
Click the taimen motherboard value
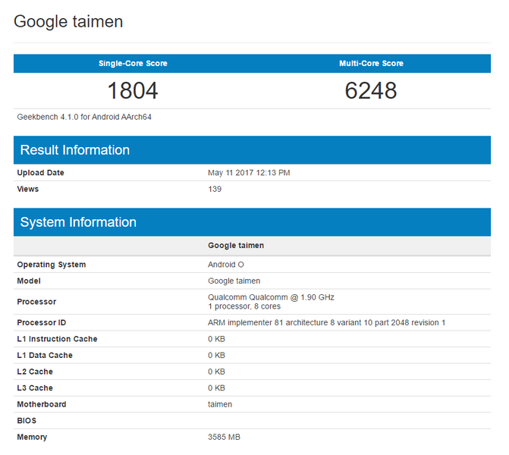(x=220, y=404)
